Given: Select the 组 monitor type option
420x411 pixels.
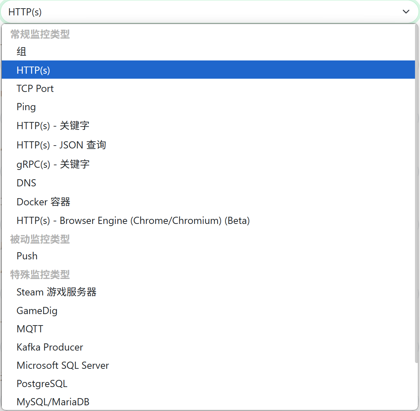Looking at the screenshot, I should point(208,52).
